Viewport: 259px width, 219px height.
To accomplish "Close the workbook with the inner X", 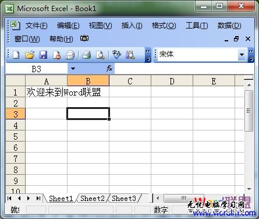I will click(x=248, y=39).
